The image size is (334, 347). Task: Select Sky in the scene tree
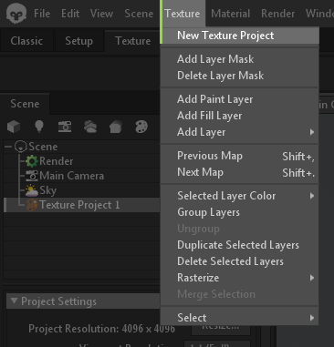coord(47,190)
